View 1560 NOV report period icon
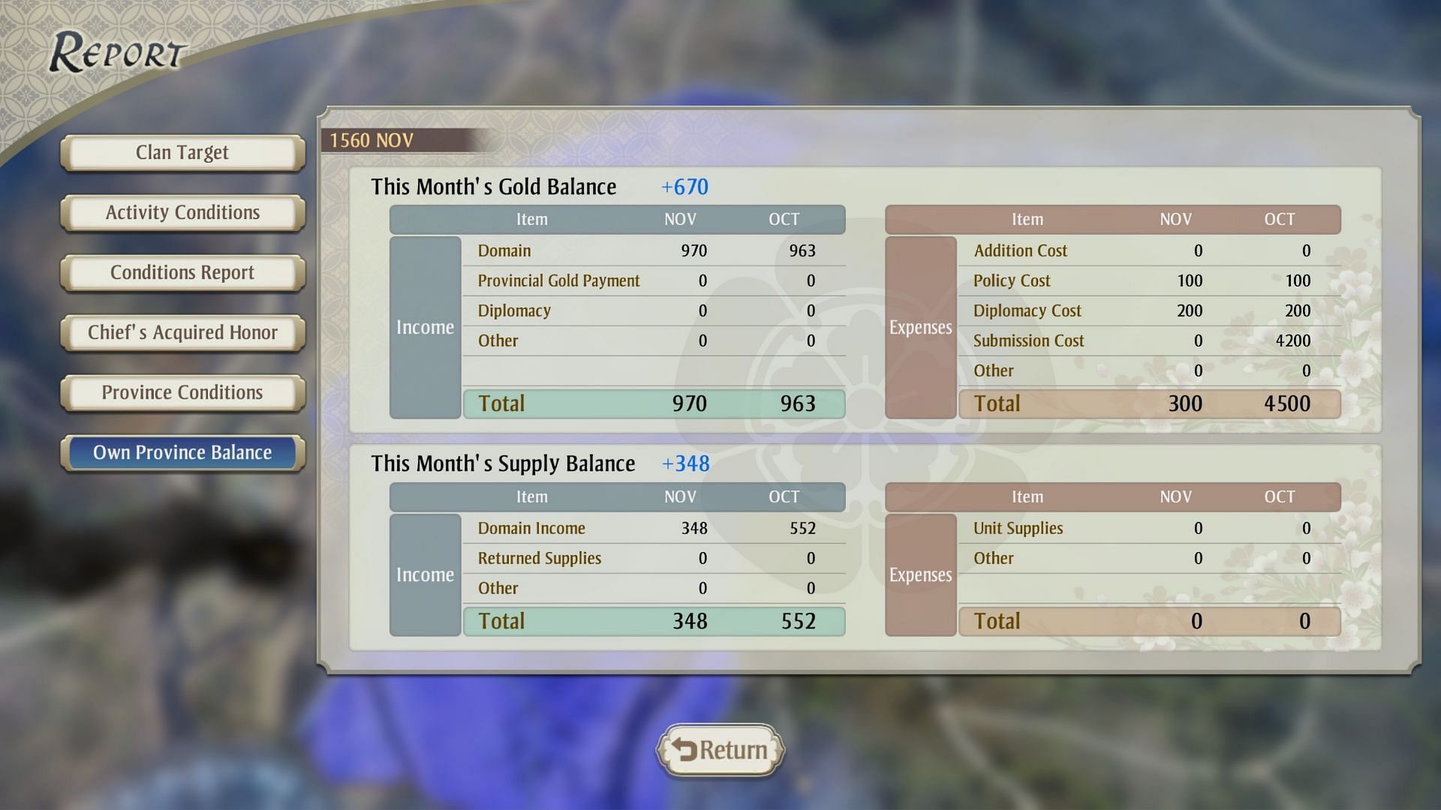Screen dimensions: 1441x810 point(372,139)
